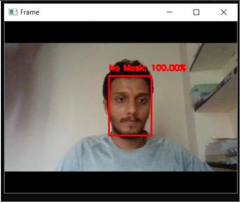Click the top edge of red detection box
The width and height of the screenshot is (240, 203).
[130, 76]
